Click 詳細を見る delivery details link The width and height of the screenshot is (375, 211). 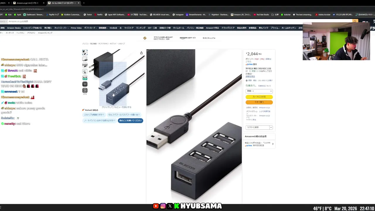pos(250,76)
